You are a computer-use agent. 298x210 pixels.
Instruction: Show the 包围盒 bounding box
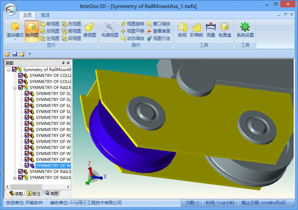point(225,30)
